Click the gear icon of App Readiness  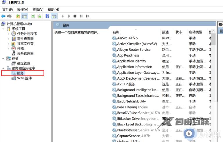114,55
